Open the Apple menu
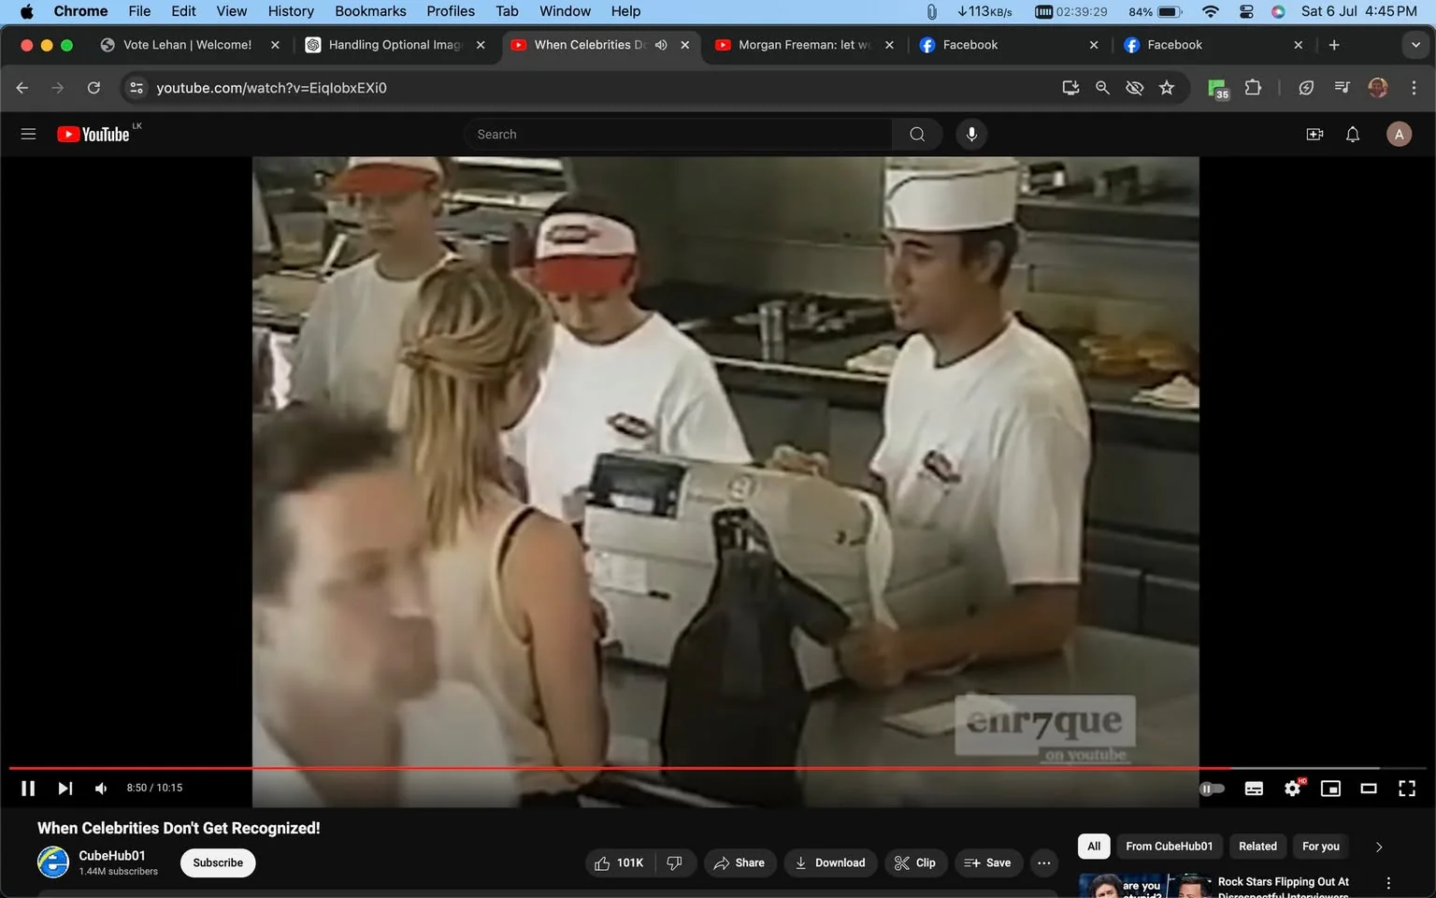 (26, 11)
